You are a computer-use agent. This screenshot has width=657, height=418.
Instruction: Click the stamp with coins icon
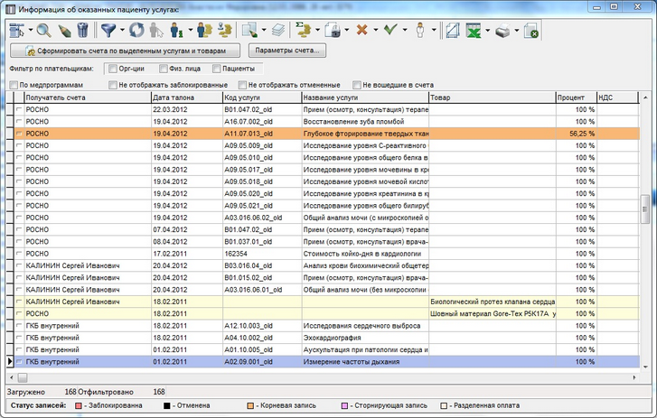[x=225, y=30]
